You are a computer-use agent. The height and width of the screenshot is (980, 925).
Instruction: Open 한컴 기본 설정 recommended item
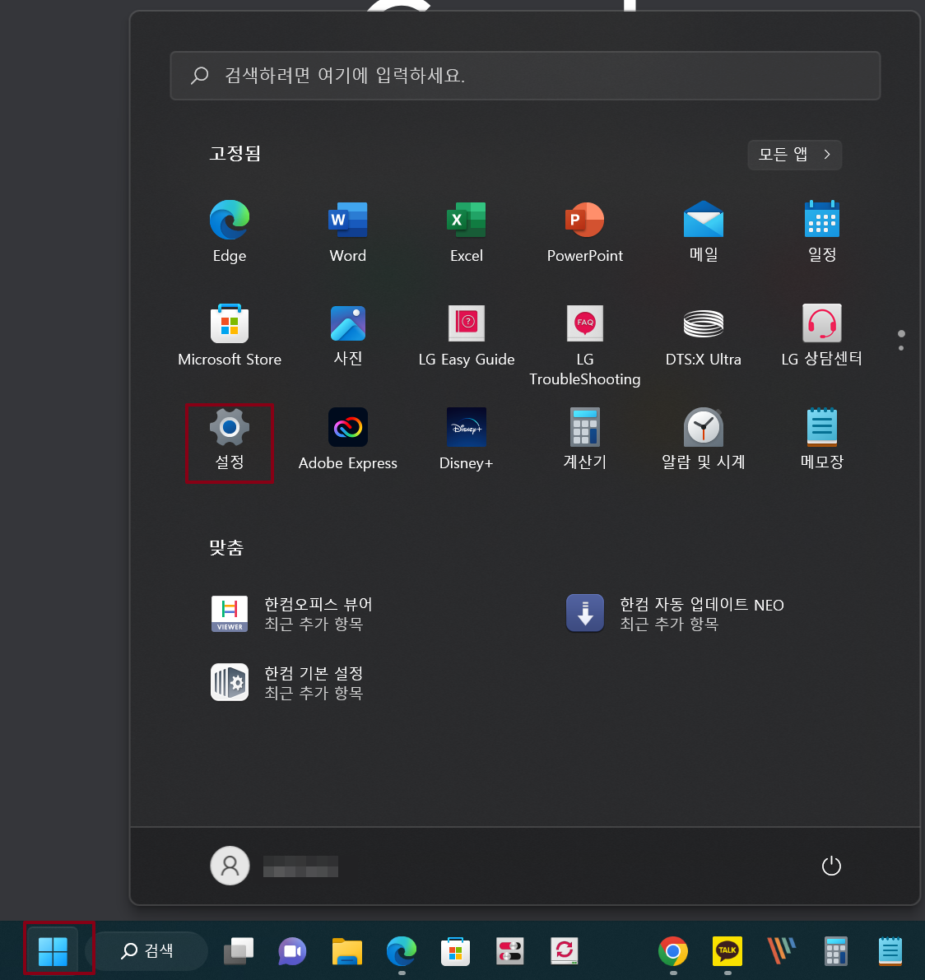[287, 682]
